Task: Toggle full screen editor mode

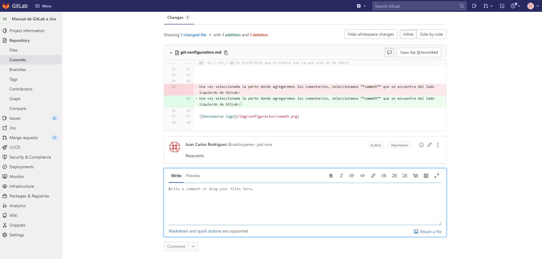Action: coord(437,176)
